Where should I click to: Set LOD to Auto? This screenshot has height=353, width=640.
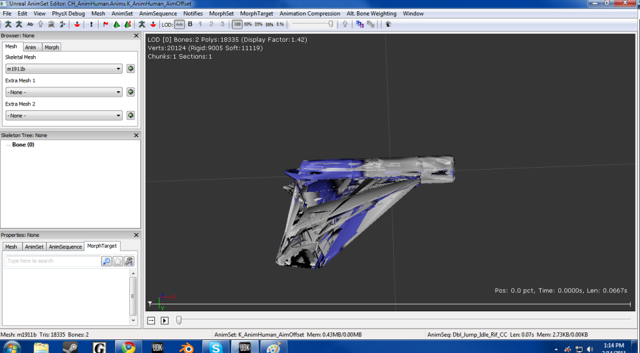(x=179, y=24)
